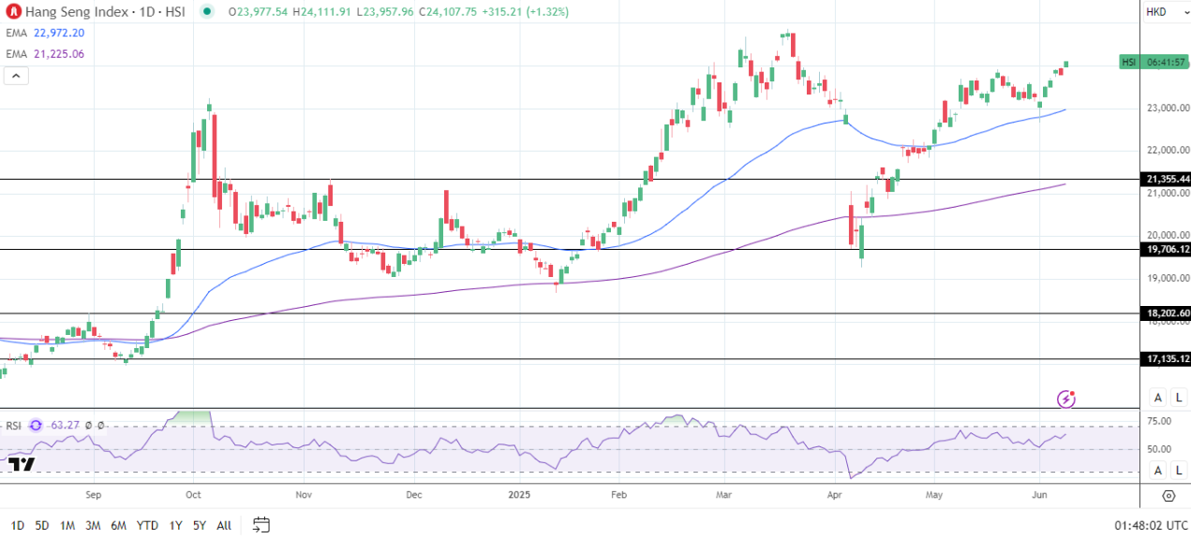Select the RSI indicator label
The width and height of the screenshot is (1191, 539).
tap(13, 425)
